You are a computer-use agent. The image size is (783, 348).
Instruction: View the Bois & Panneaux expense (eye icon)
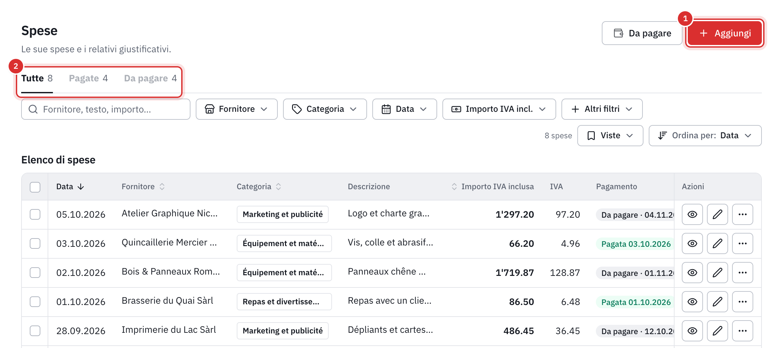(x=692, y=273)
